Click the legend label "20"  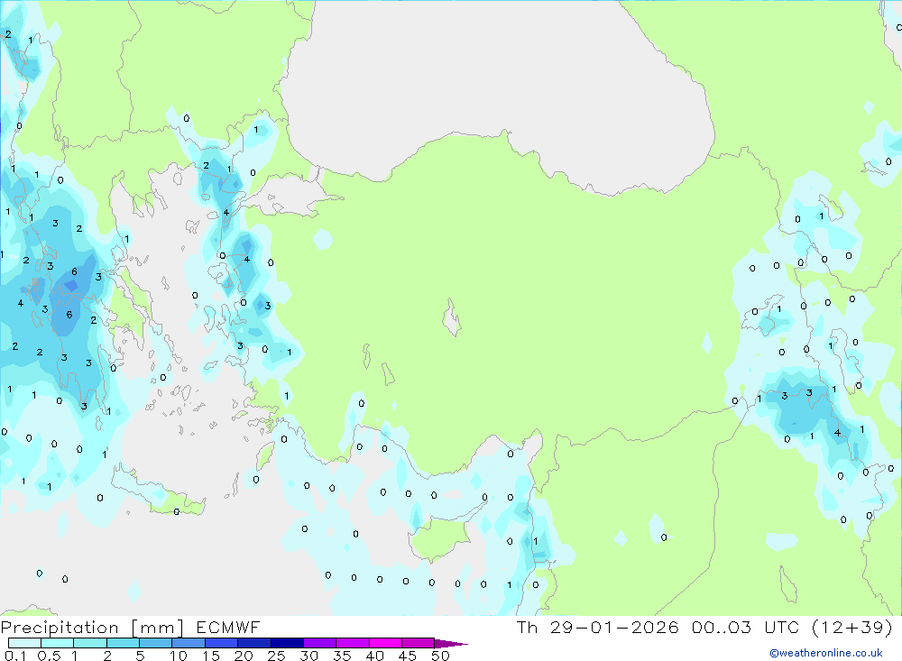[x=244, y=656]
